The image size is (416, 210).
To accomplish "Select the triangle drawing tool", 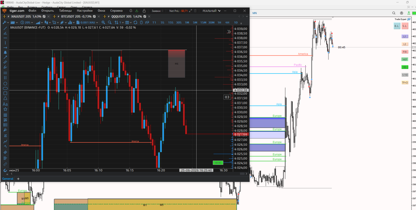I will click(x=5, y=98).
